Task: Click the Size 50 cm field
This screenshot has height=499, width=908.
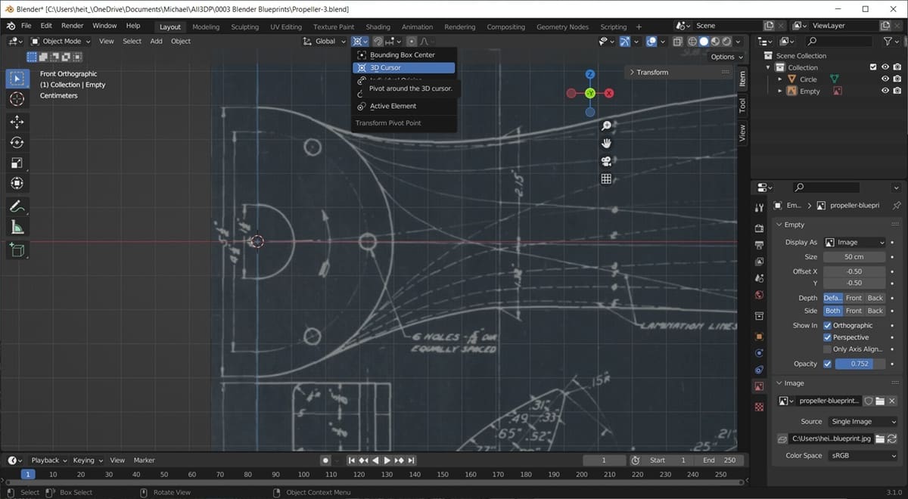Action: (x=854, y=257)
